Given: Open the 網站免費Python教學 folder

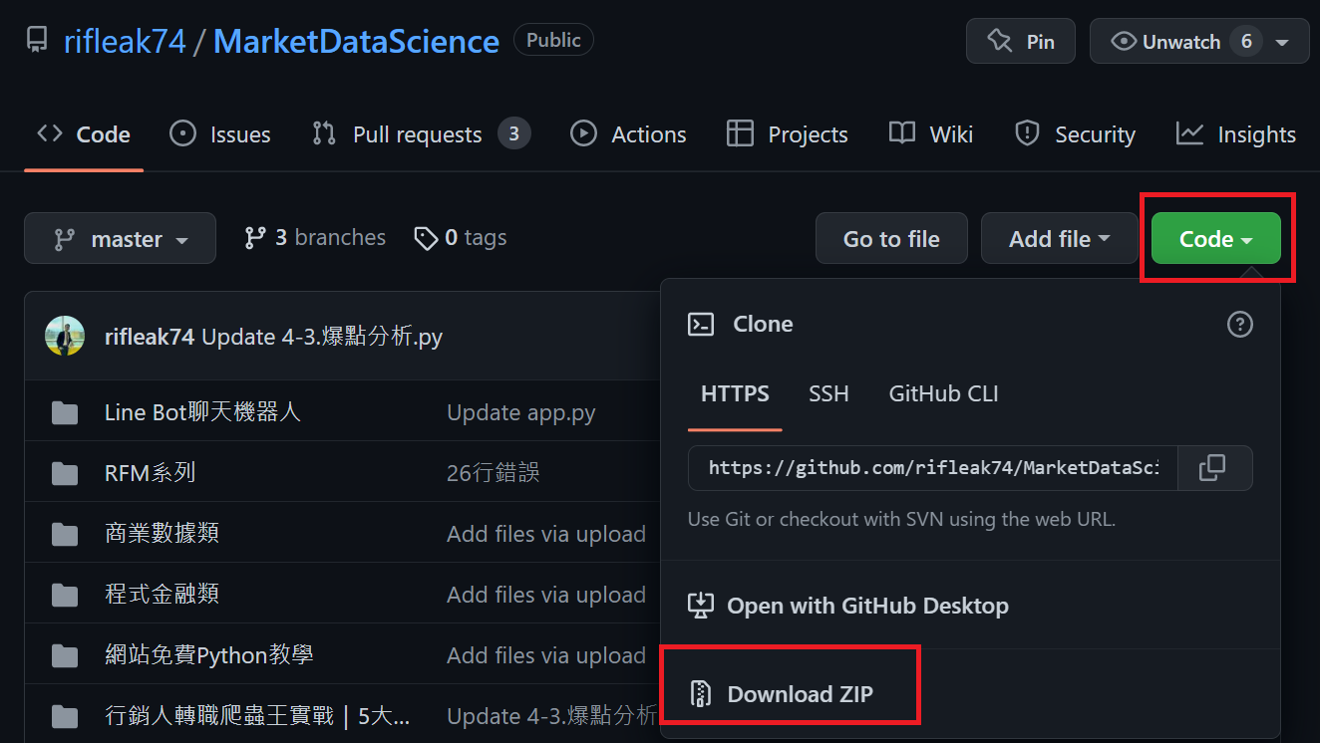Looking at the screenshot, I should pos(209,655).
